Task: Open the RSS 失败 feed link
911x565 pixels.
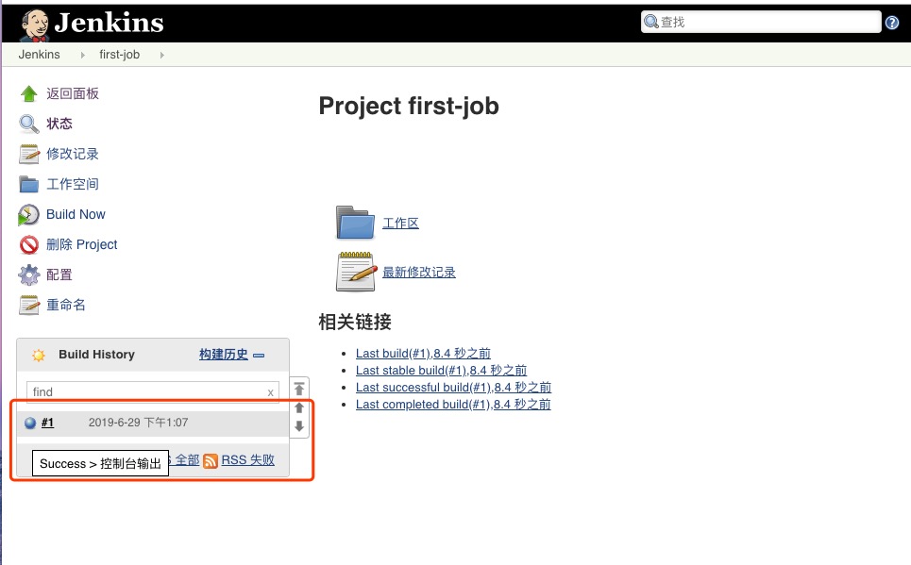Action: [x=248, y=460]
